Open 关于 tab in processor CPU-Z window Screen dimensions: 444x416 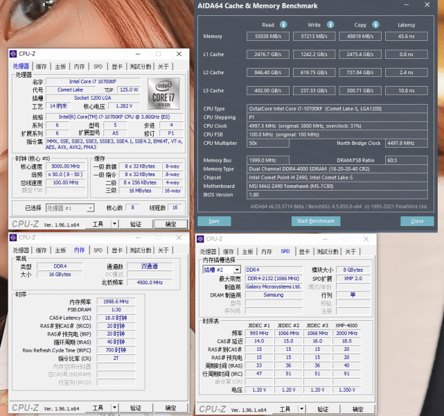[x=163, y=67]
